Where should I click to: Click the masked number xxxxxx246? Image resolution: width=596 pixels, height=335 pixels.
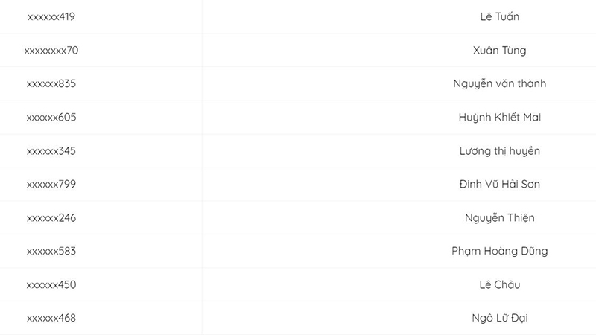(x=51, y=218)
